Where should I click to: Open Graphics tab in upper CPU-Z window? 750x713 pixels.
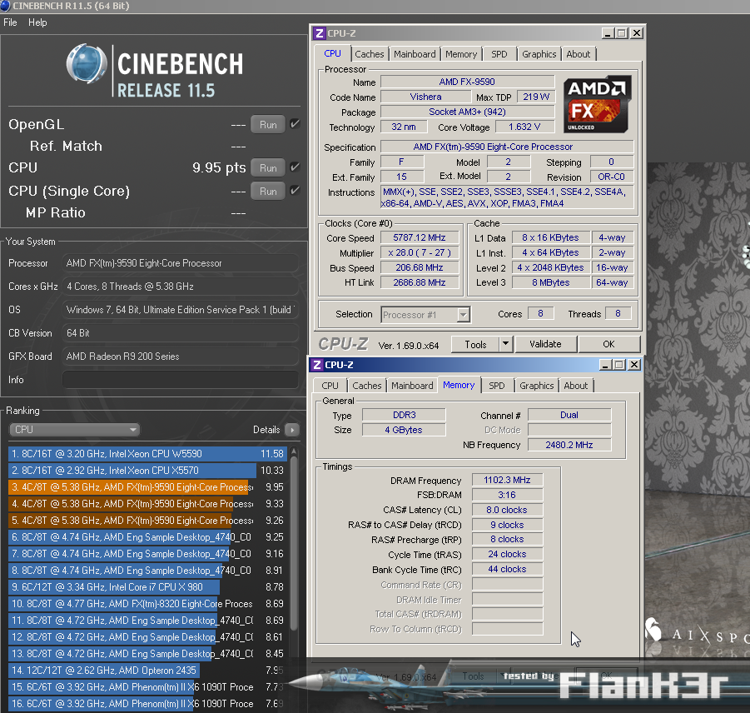click(x=539, y=54)
